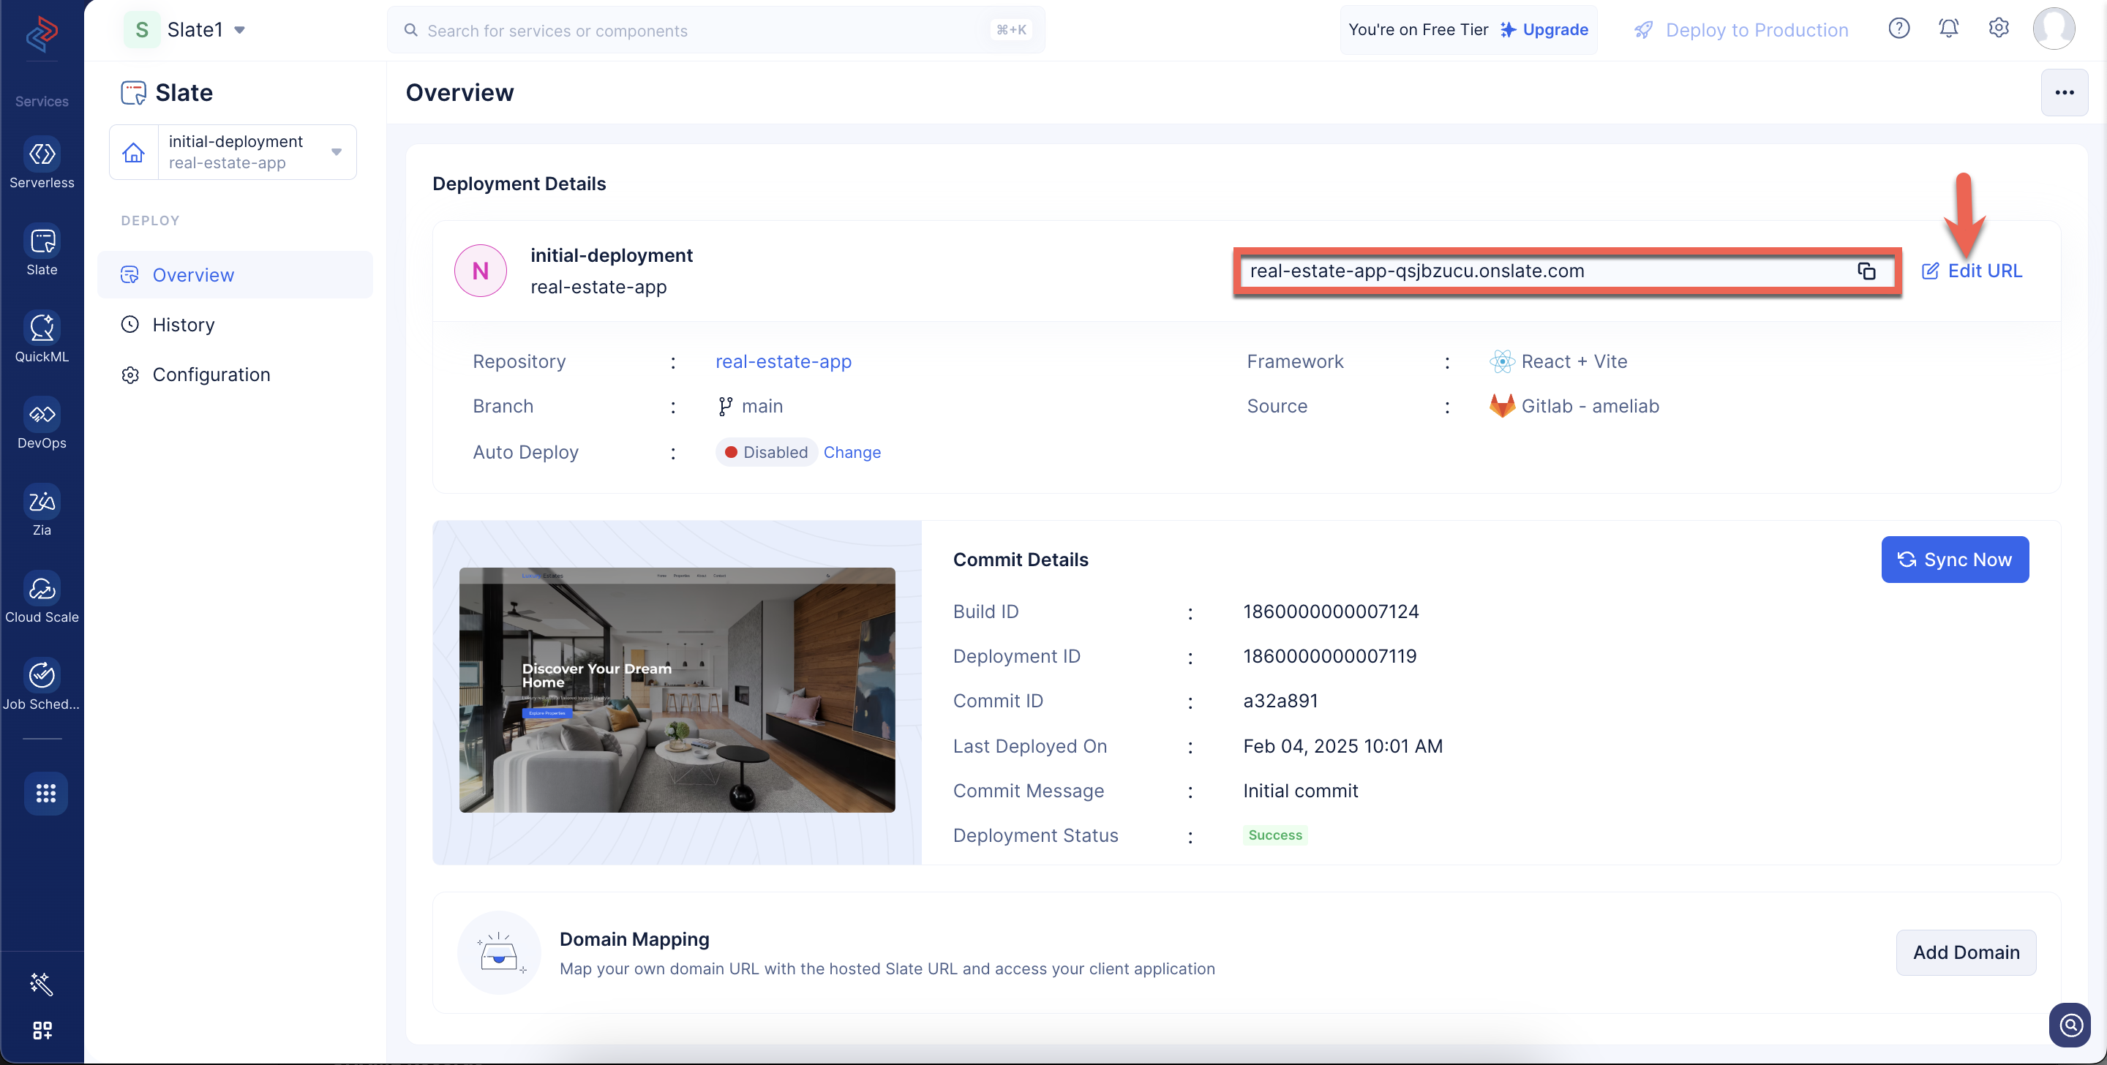Click the Catalyst logo at top left
The height and width of the screenshot is (1065, 2107).
click(42, 33)
